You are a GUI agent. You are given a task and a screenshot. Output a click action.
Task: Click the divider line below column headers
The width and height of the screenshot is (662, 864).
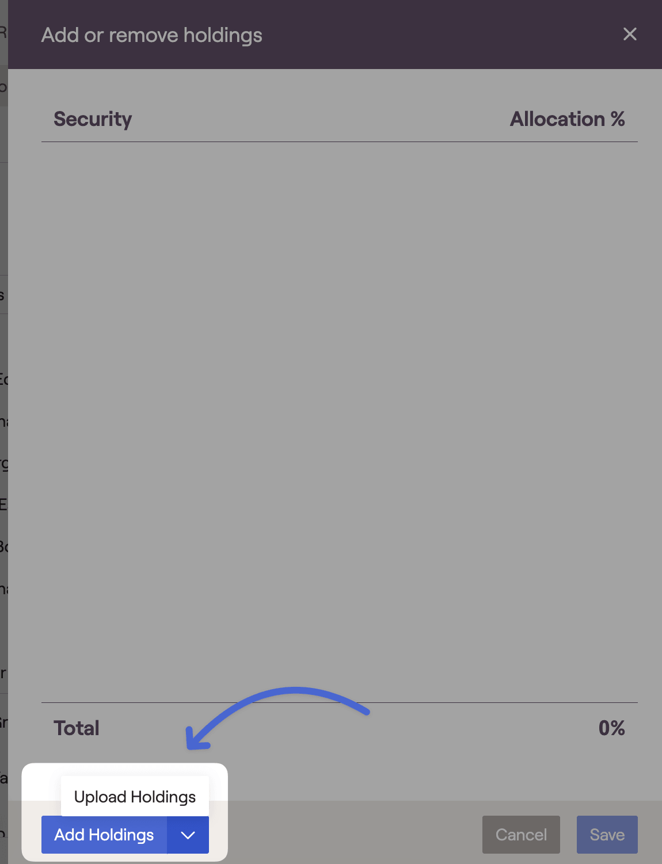(x=340, y=142)
